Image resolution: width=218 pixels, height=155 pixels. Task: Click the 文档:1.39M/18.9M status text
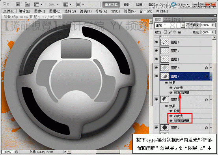pos(41,152)
